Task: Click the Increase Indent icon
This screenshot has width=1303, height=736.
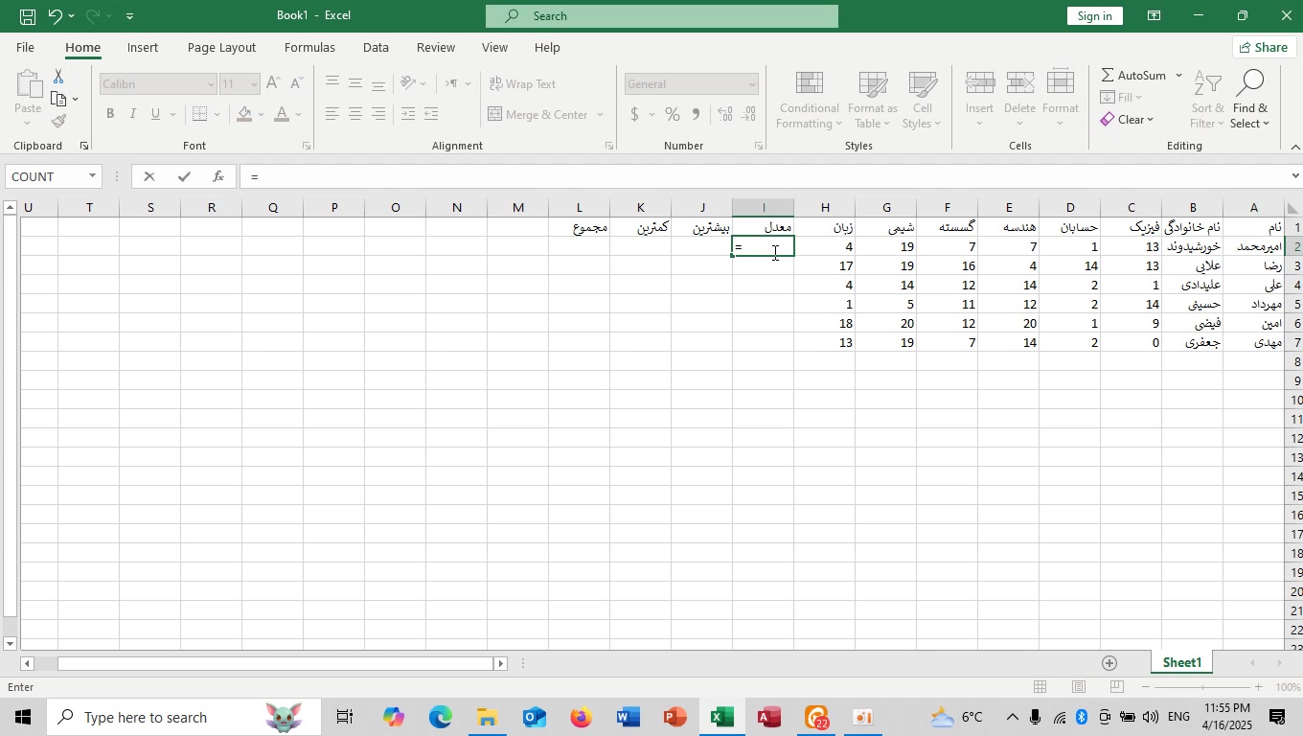Action: click(x=431, y=115)
